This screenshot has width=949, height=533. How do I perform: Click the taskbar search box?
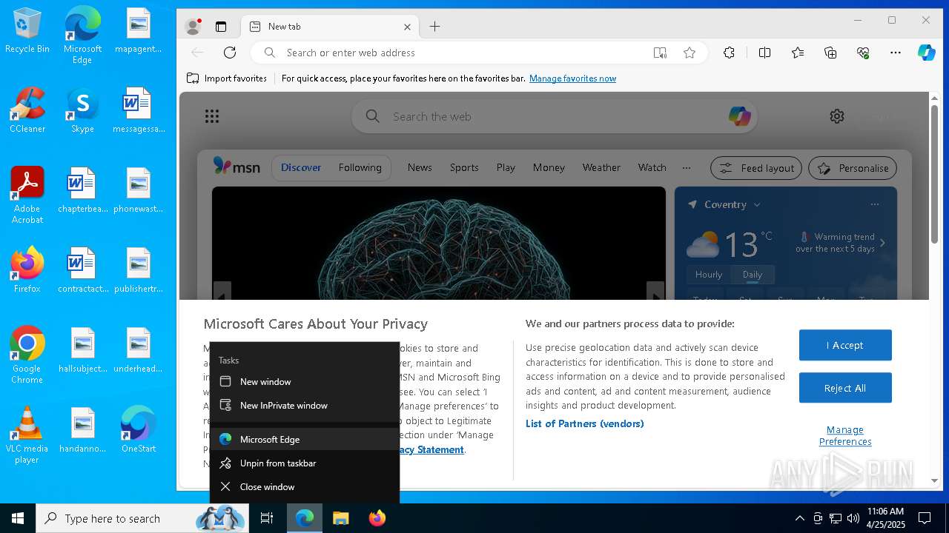[x=142, y=518]
